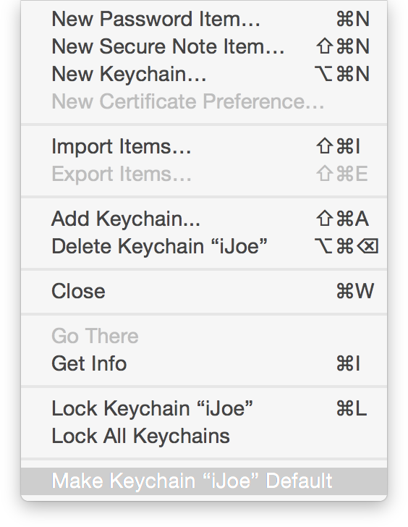
Task: Click the grayed-out Export Items… entry
Action: coord(204,174)
